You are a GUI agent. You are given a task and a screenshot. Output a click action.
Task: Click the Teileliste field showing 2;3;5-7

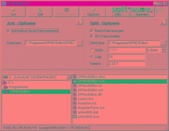coord(126,64)
